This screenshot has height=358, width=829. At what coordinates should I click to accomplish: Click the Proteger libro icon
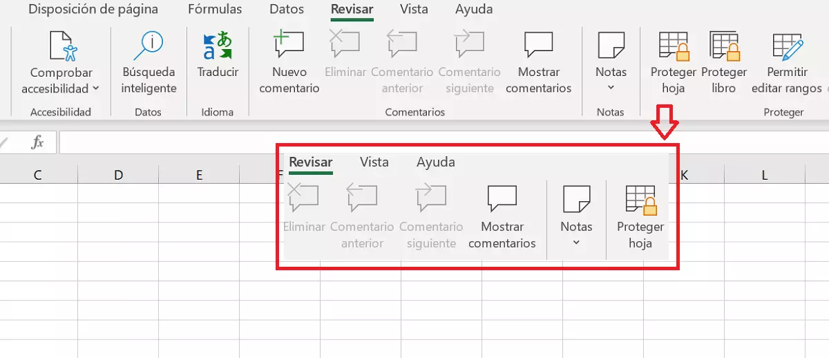(725, 46)
